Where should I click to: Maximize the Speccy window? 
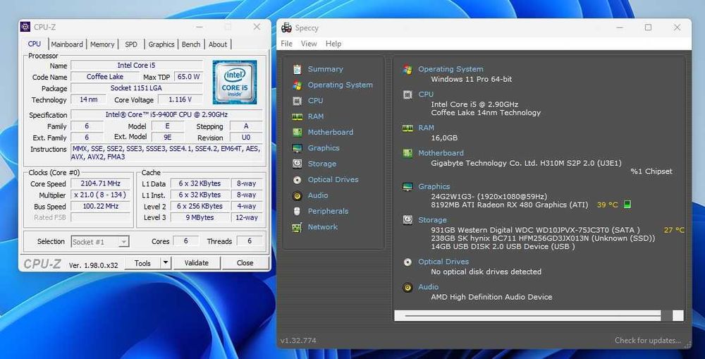coord(648,28)
